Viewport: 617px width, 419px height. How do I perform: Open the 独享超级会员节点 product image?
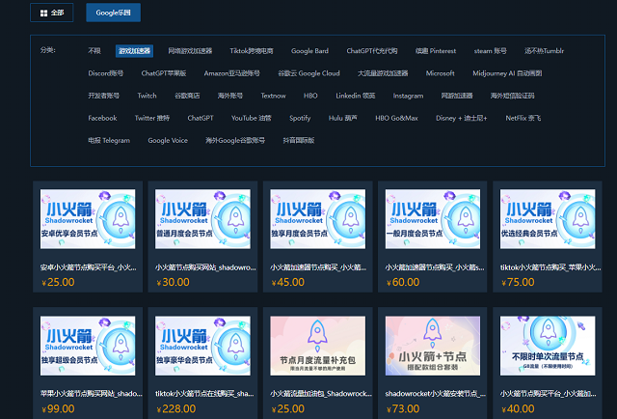(88, 346)
